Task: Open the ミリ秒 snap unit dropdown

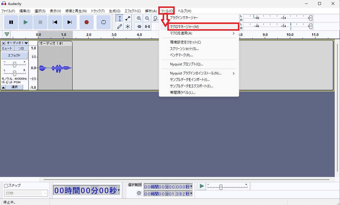Action: 26,193
